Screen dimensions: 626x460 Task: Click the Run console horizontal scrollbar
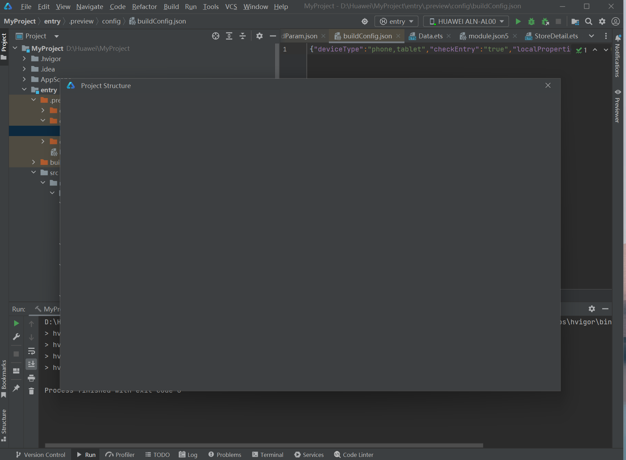(264, 445)
